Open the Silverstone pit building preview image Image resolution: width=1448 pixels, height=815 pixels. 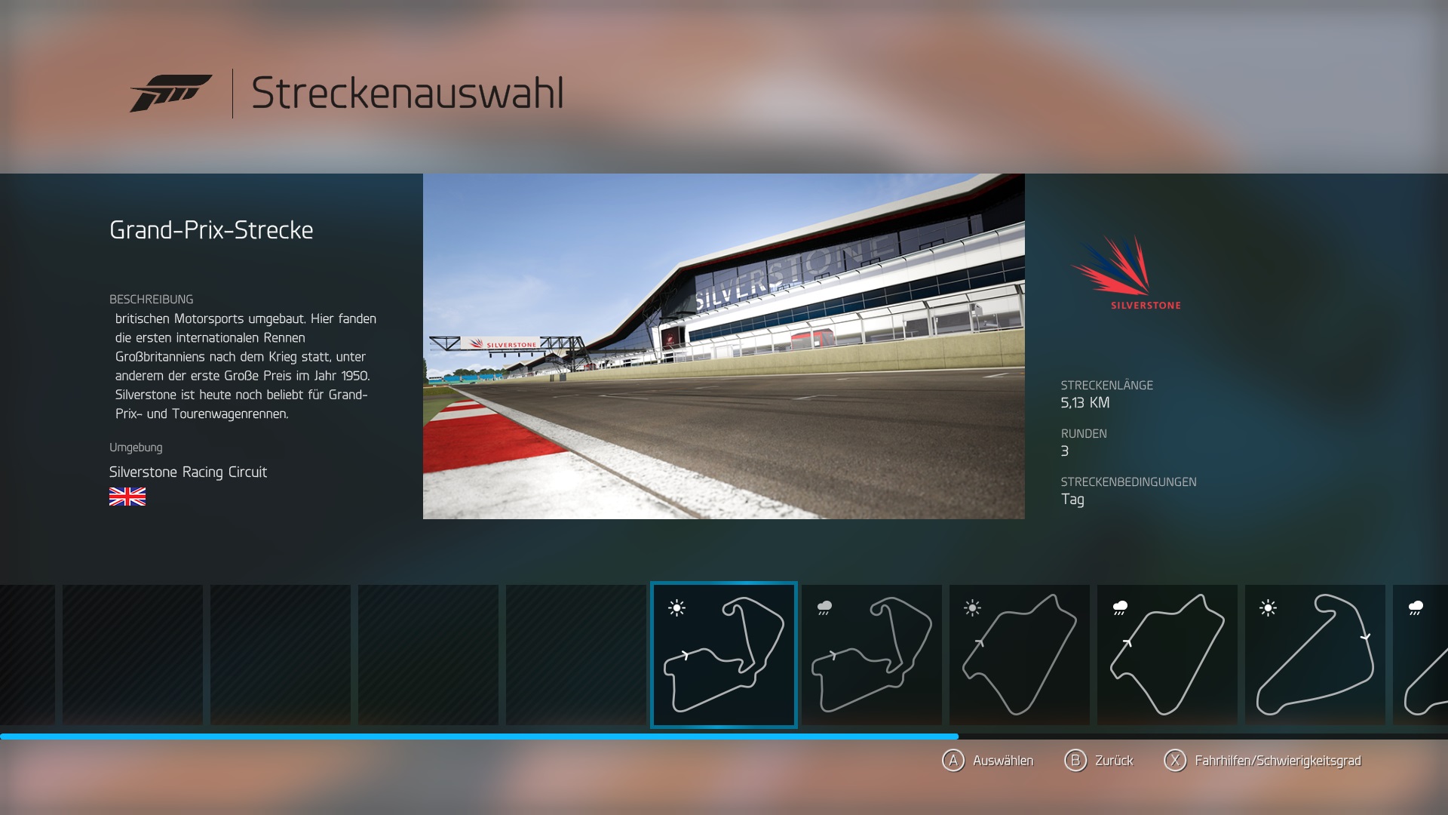point(724,346)
